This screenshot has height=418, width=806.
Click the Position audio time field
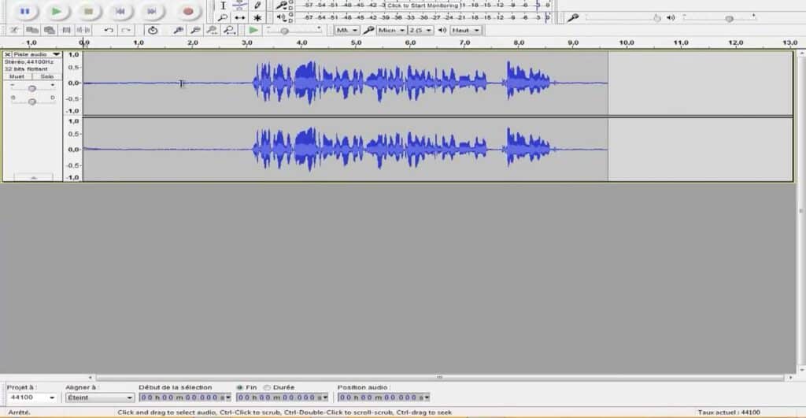point(383,398)
